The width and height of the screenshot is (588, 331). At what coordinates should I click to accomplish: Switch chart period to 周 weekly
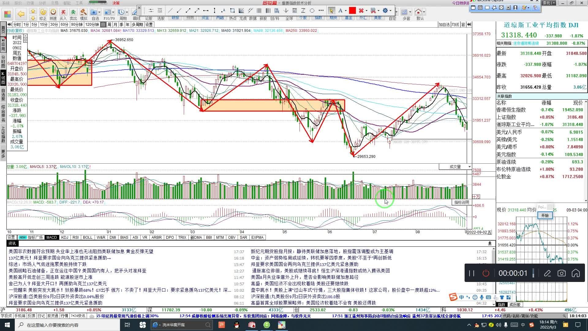click(x=109, y=25)
